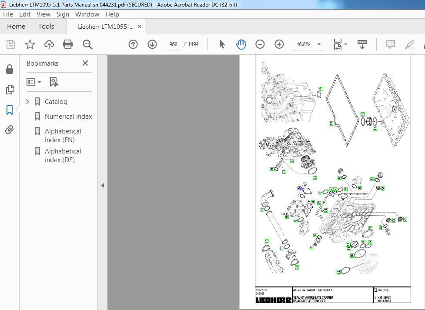Open the Edit menu
The image size is (425, 310).
(x=25, y=14)
